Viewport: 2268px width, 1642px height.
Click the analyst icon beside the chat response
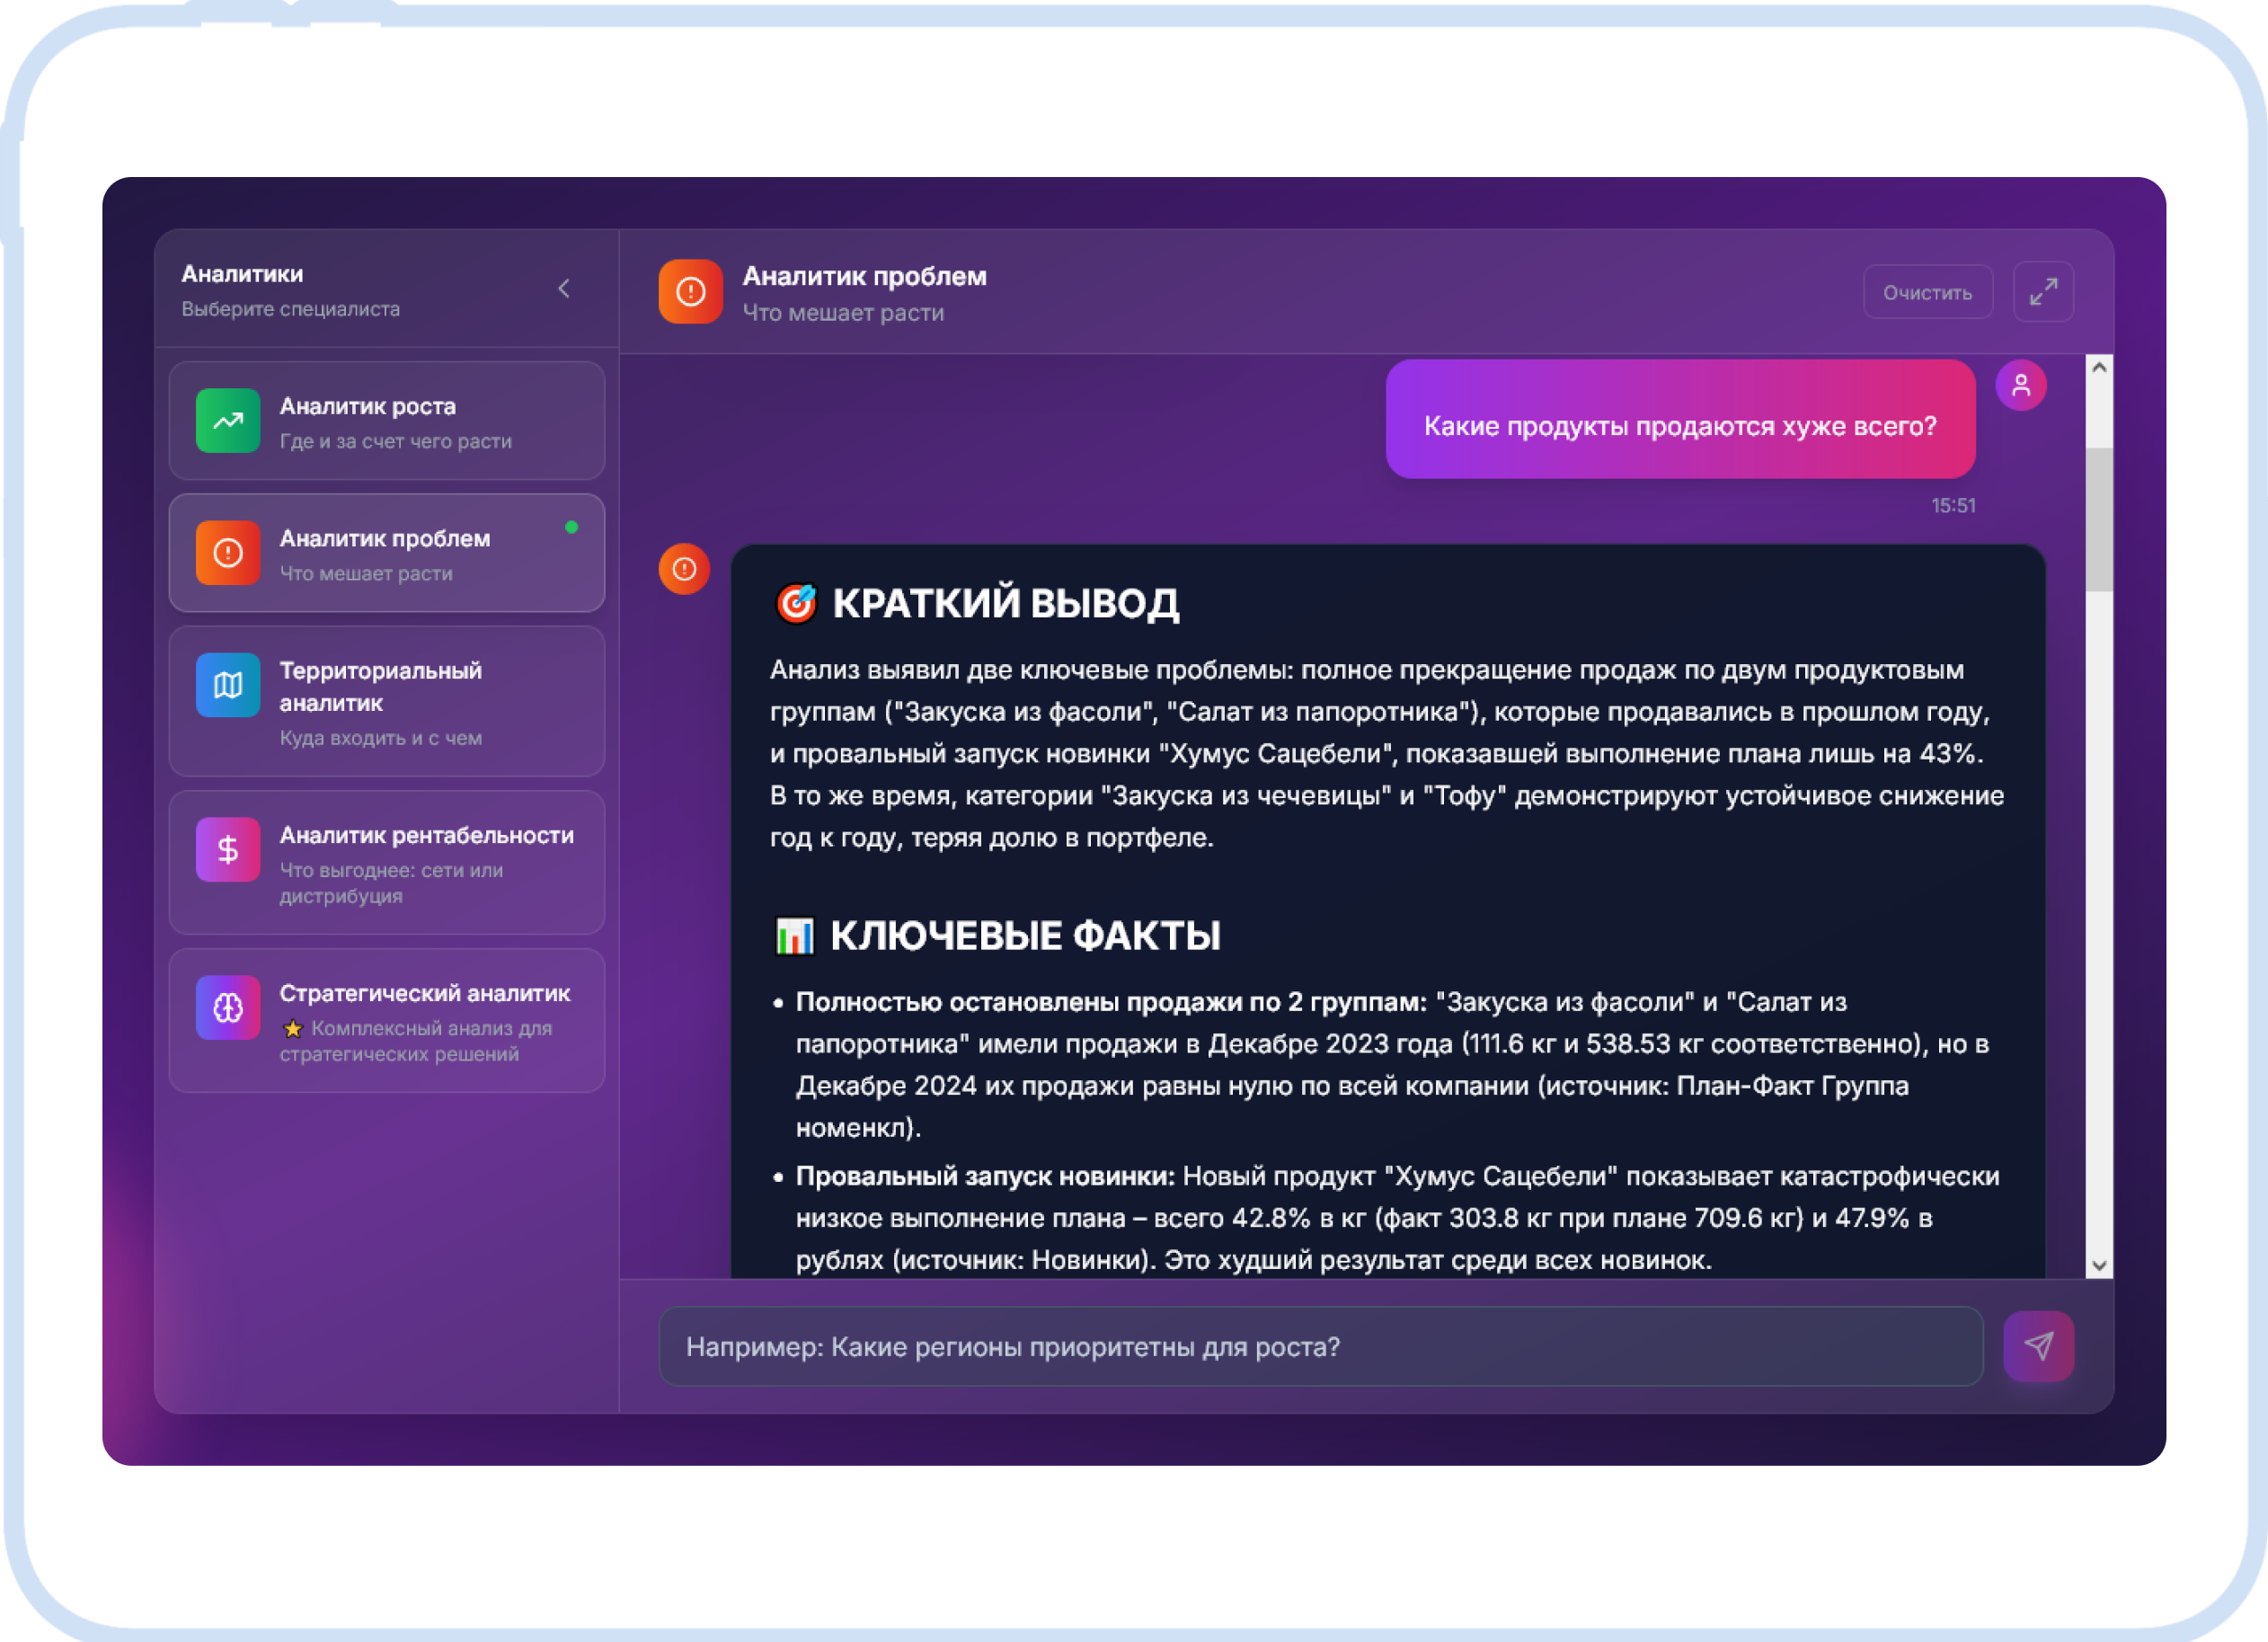[685, 568]
